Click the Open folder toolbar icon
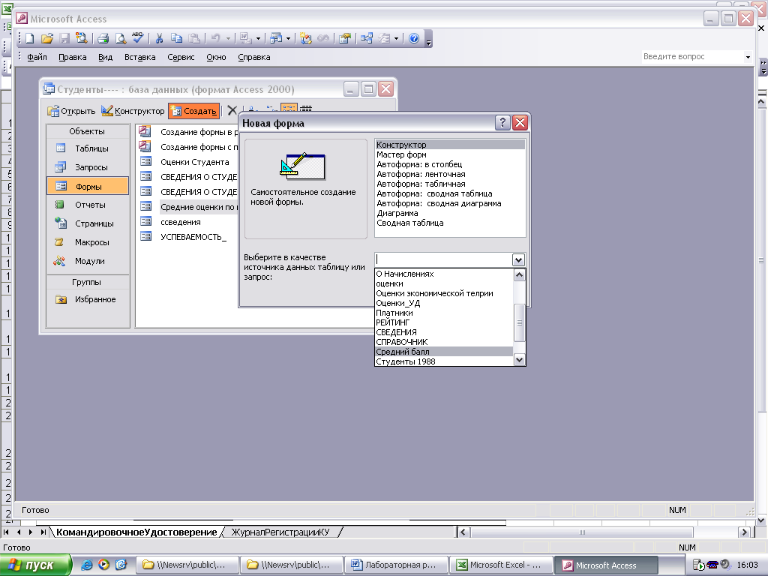The image size is (768, 576). [47, 38]
